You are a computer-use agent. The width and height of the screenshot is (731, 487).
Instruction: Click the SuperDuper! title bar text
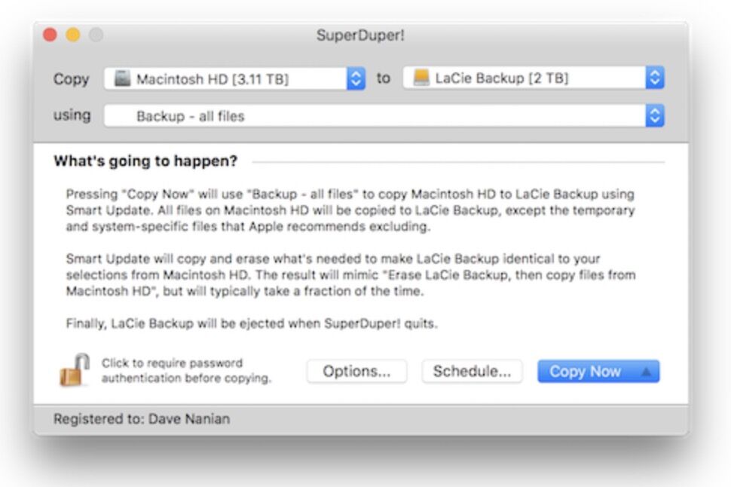tap(361, 35)
